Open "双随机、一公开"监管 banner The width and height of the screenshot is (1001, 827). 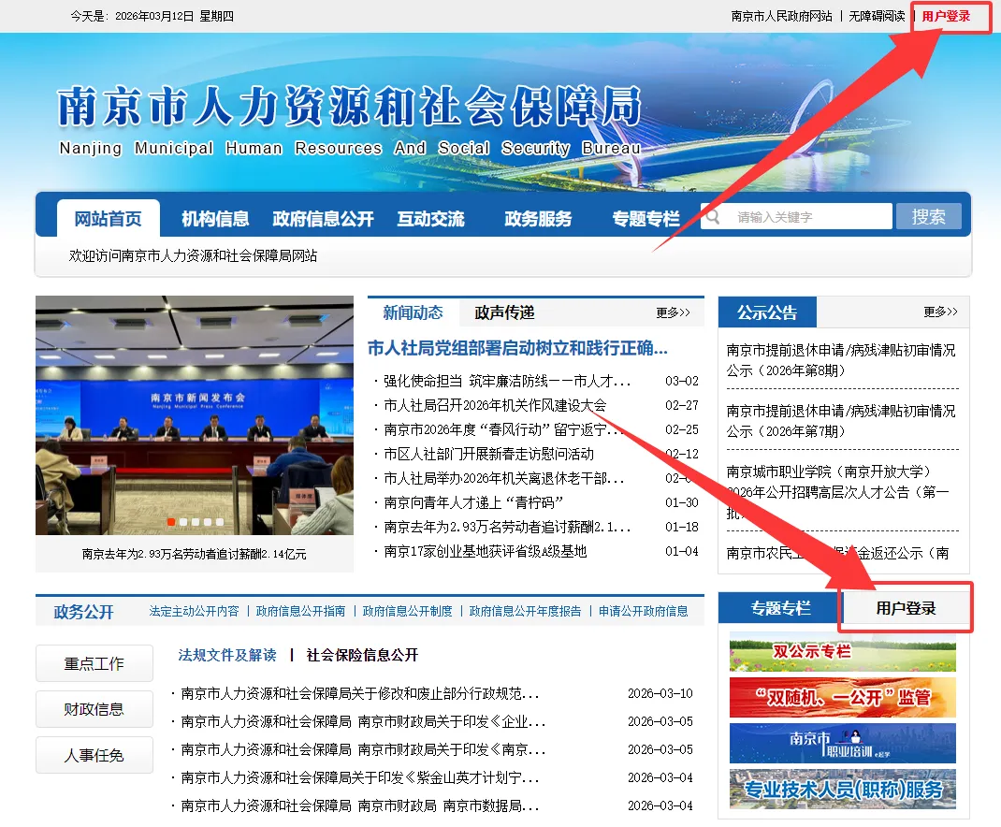pyautogui.click(x=843, y=697)
